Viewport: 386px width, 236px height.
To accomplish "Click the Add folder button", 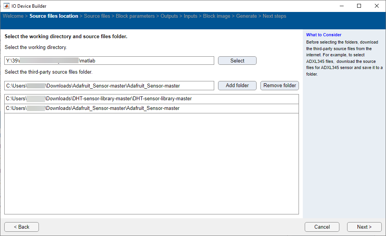I will coord(237,85).
